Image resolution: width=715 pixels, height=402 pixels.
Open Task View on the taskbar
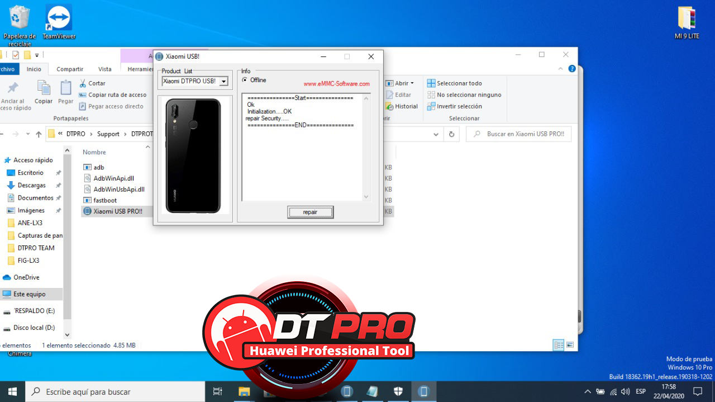coord(218,391)
